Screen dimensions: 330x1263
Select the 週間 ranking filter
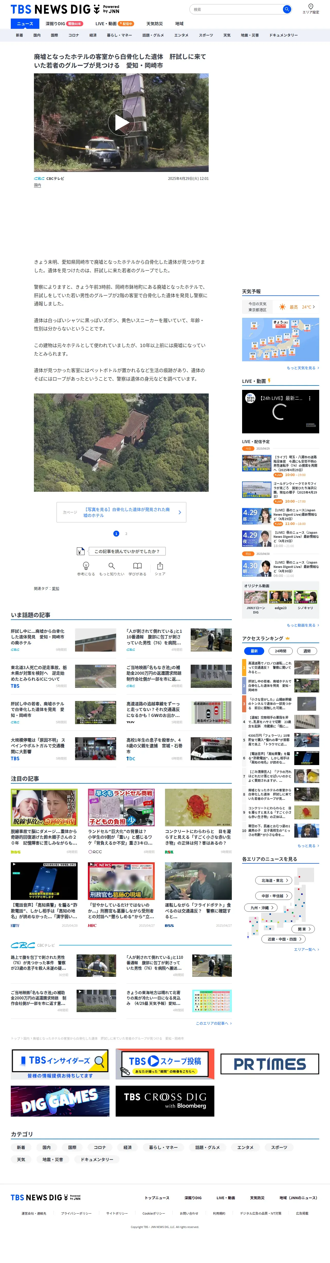[307, 651]
